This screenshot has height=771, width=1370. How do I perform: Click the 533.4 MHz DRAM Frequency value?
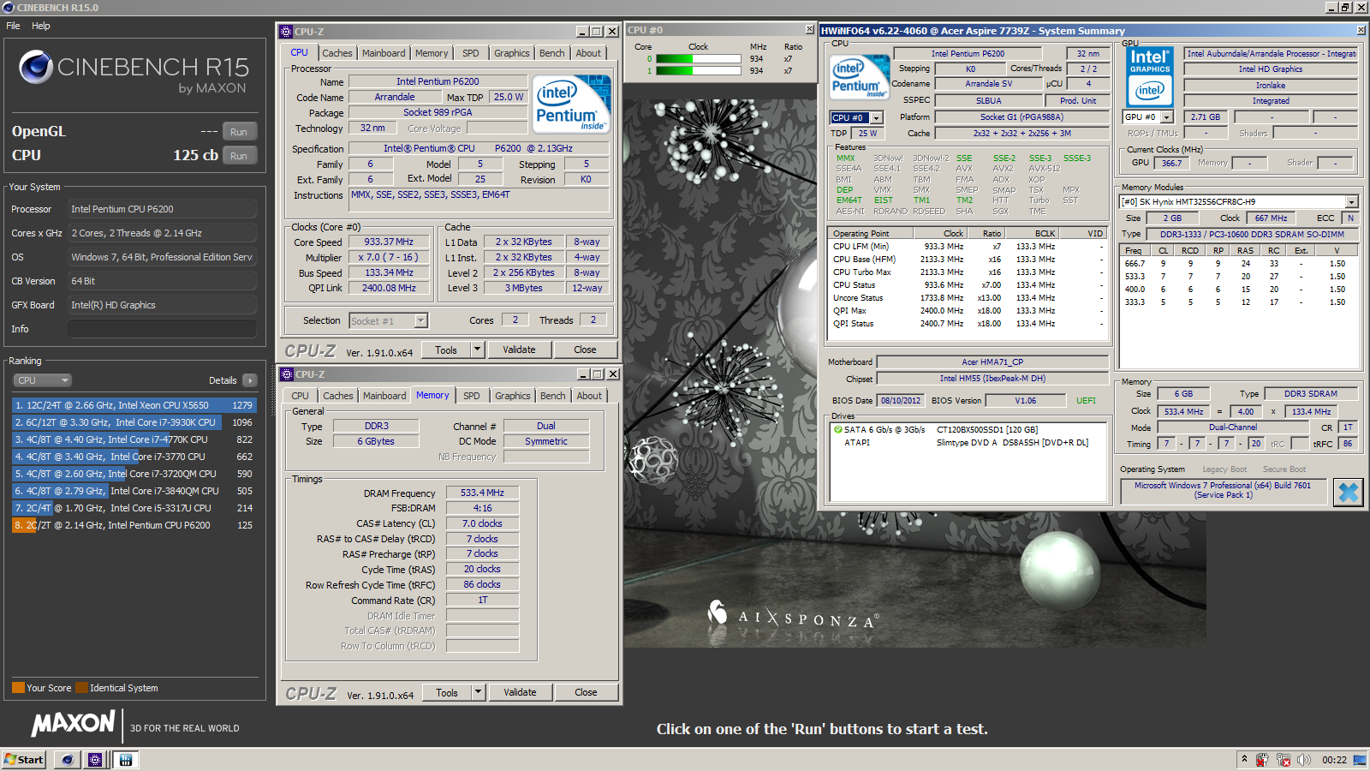(x=482, y=493)
